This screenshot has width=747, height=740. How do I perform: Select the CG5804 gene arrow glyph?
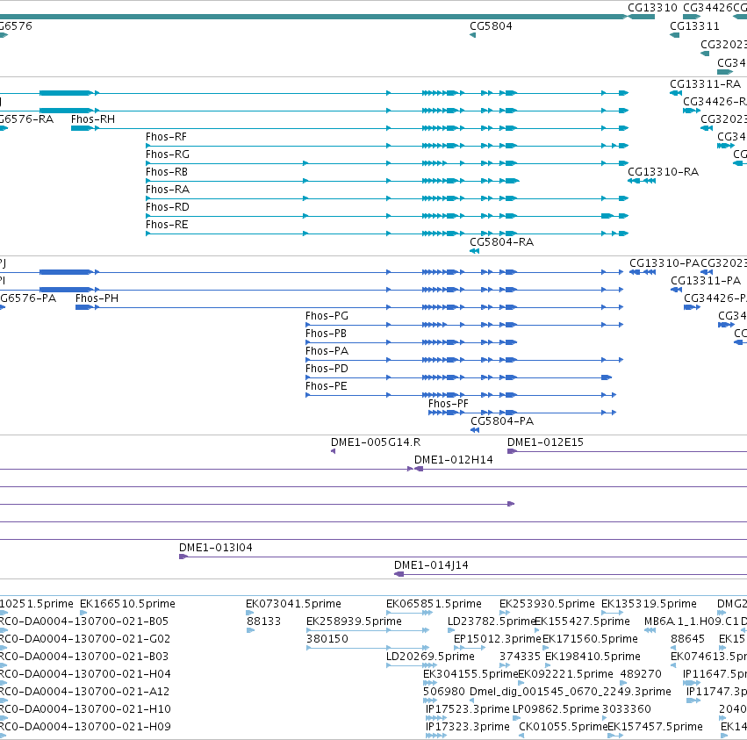(472, 35)
